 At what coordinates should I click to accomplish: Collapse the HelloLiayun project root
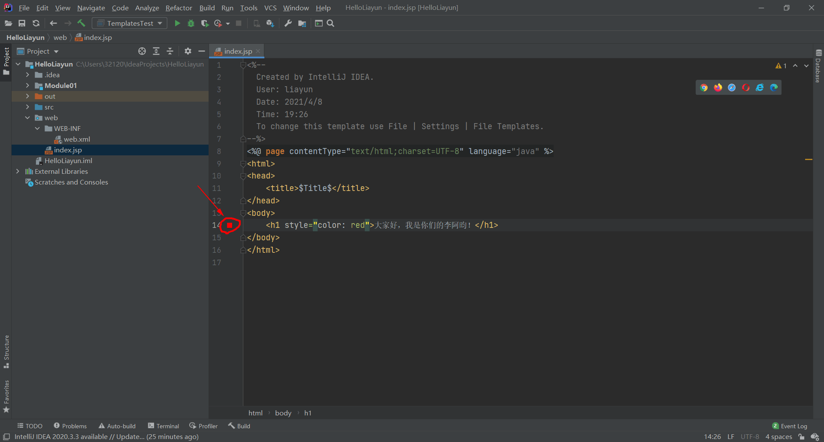[18, 64]
